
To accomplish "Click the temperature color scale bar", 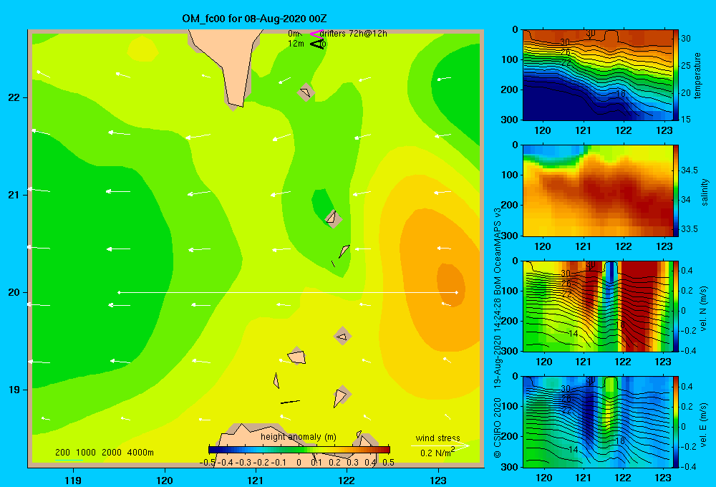I will point(676,74).
